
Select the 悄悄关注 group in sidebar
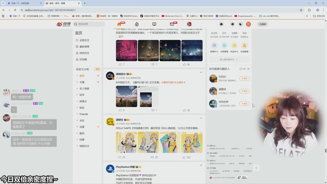coord(84,146)
